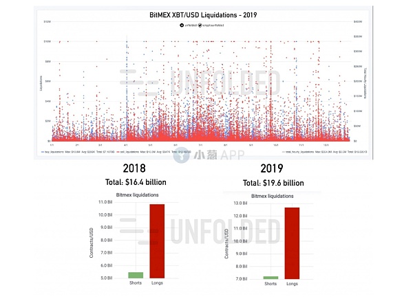Click '8.0 Bil' axis label in 2018 chart
Image resolution: width=413 pixels, height=299 pixels.
coord(107,240)
